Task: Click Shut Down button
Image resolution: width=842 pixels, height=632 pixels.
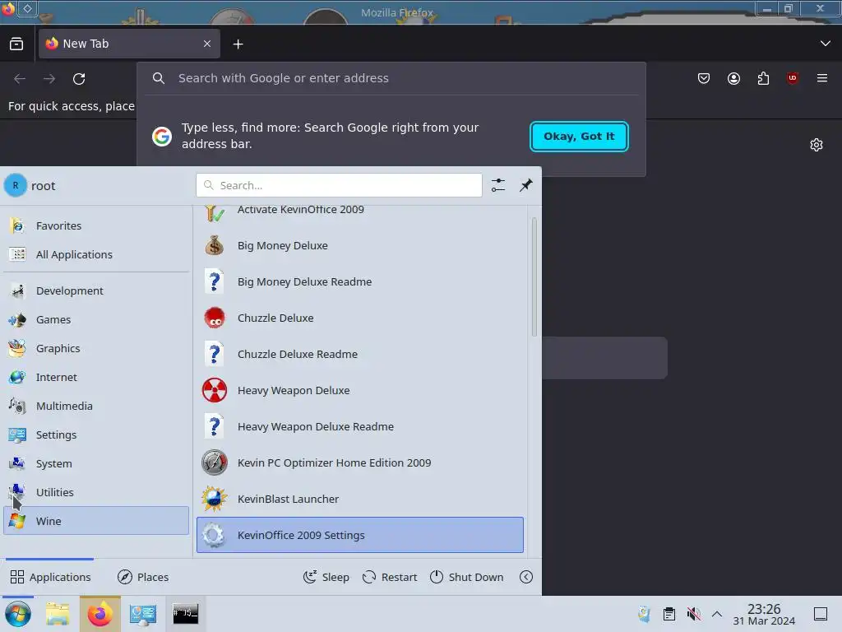Action: tap(467, 577)
